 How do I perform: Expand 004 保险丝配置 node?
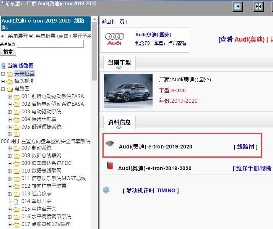tap(10, 120)
